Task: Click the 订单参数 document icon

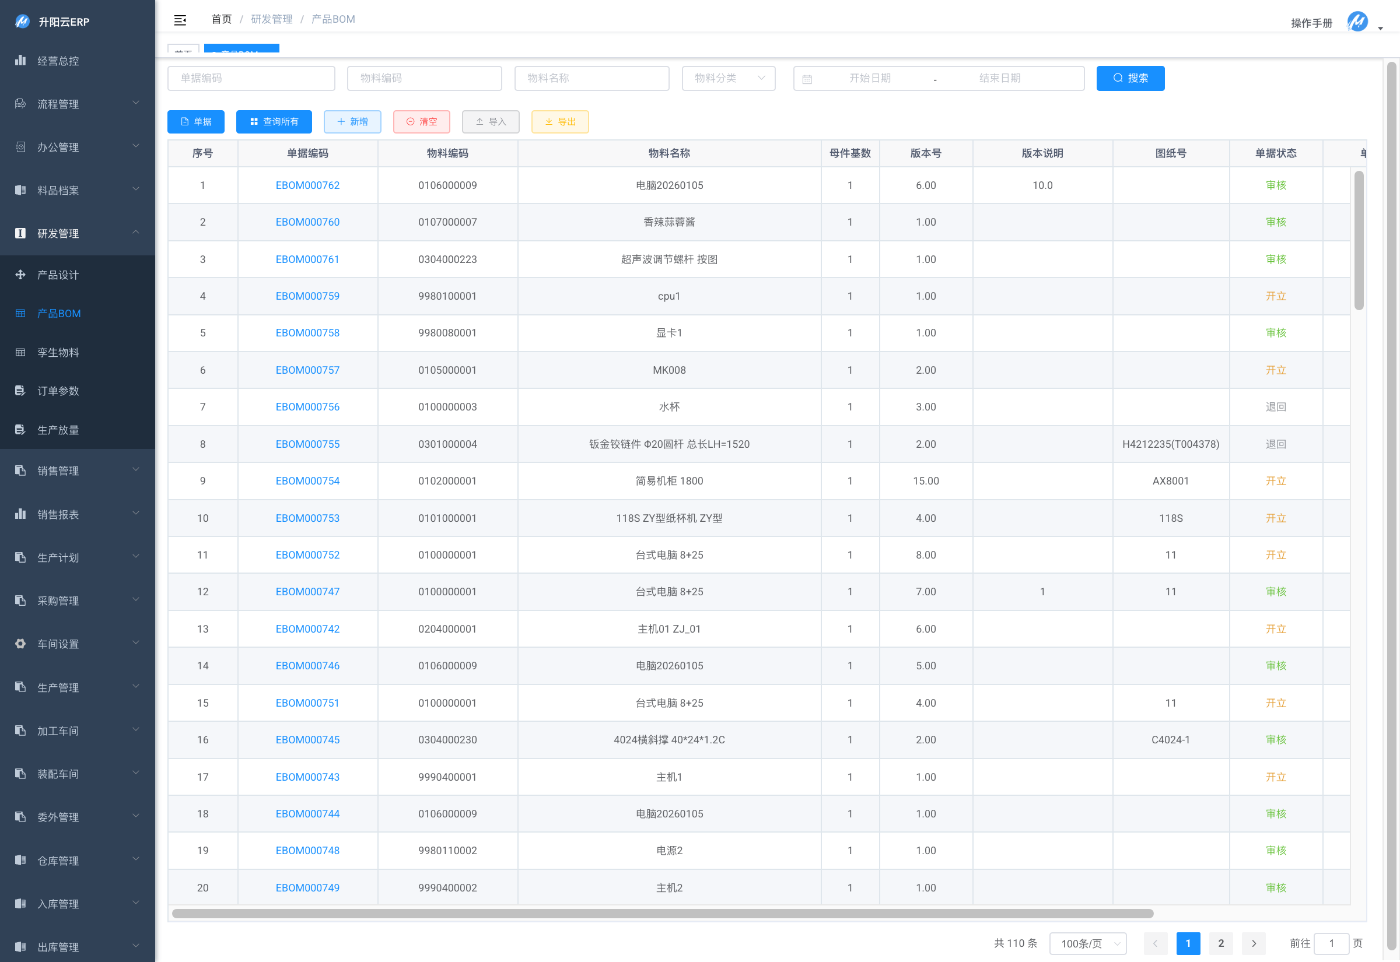Action: point(20,391)
